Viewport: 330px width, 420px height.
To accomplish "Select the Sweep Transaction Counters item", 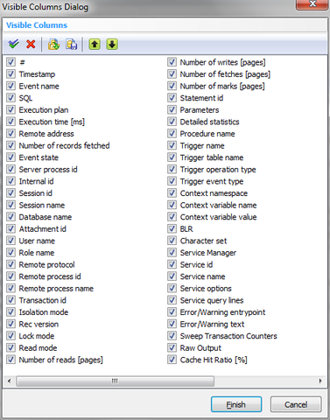I will pos(228,336).
